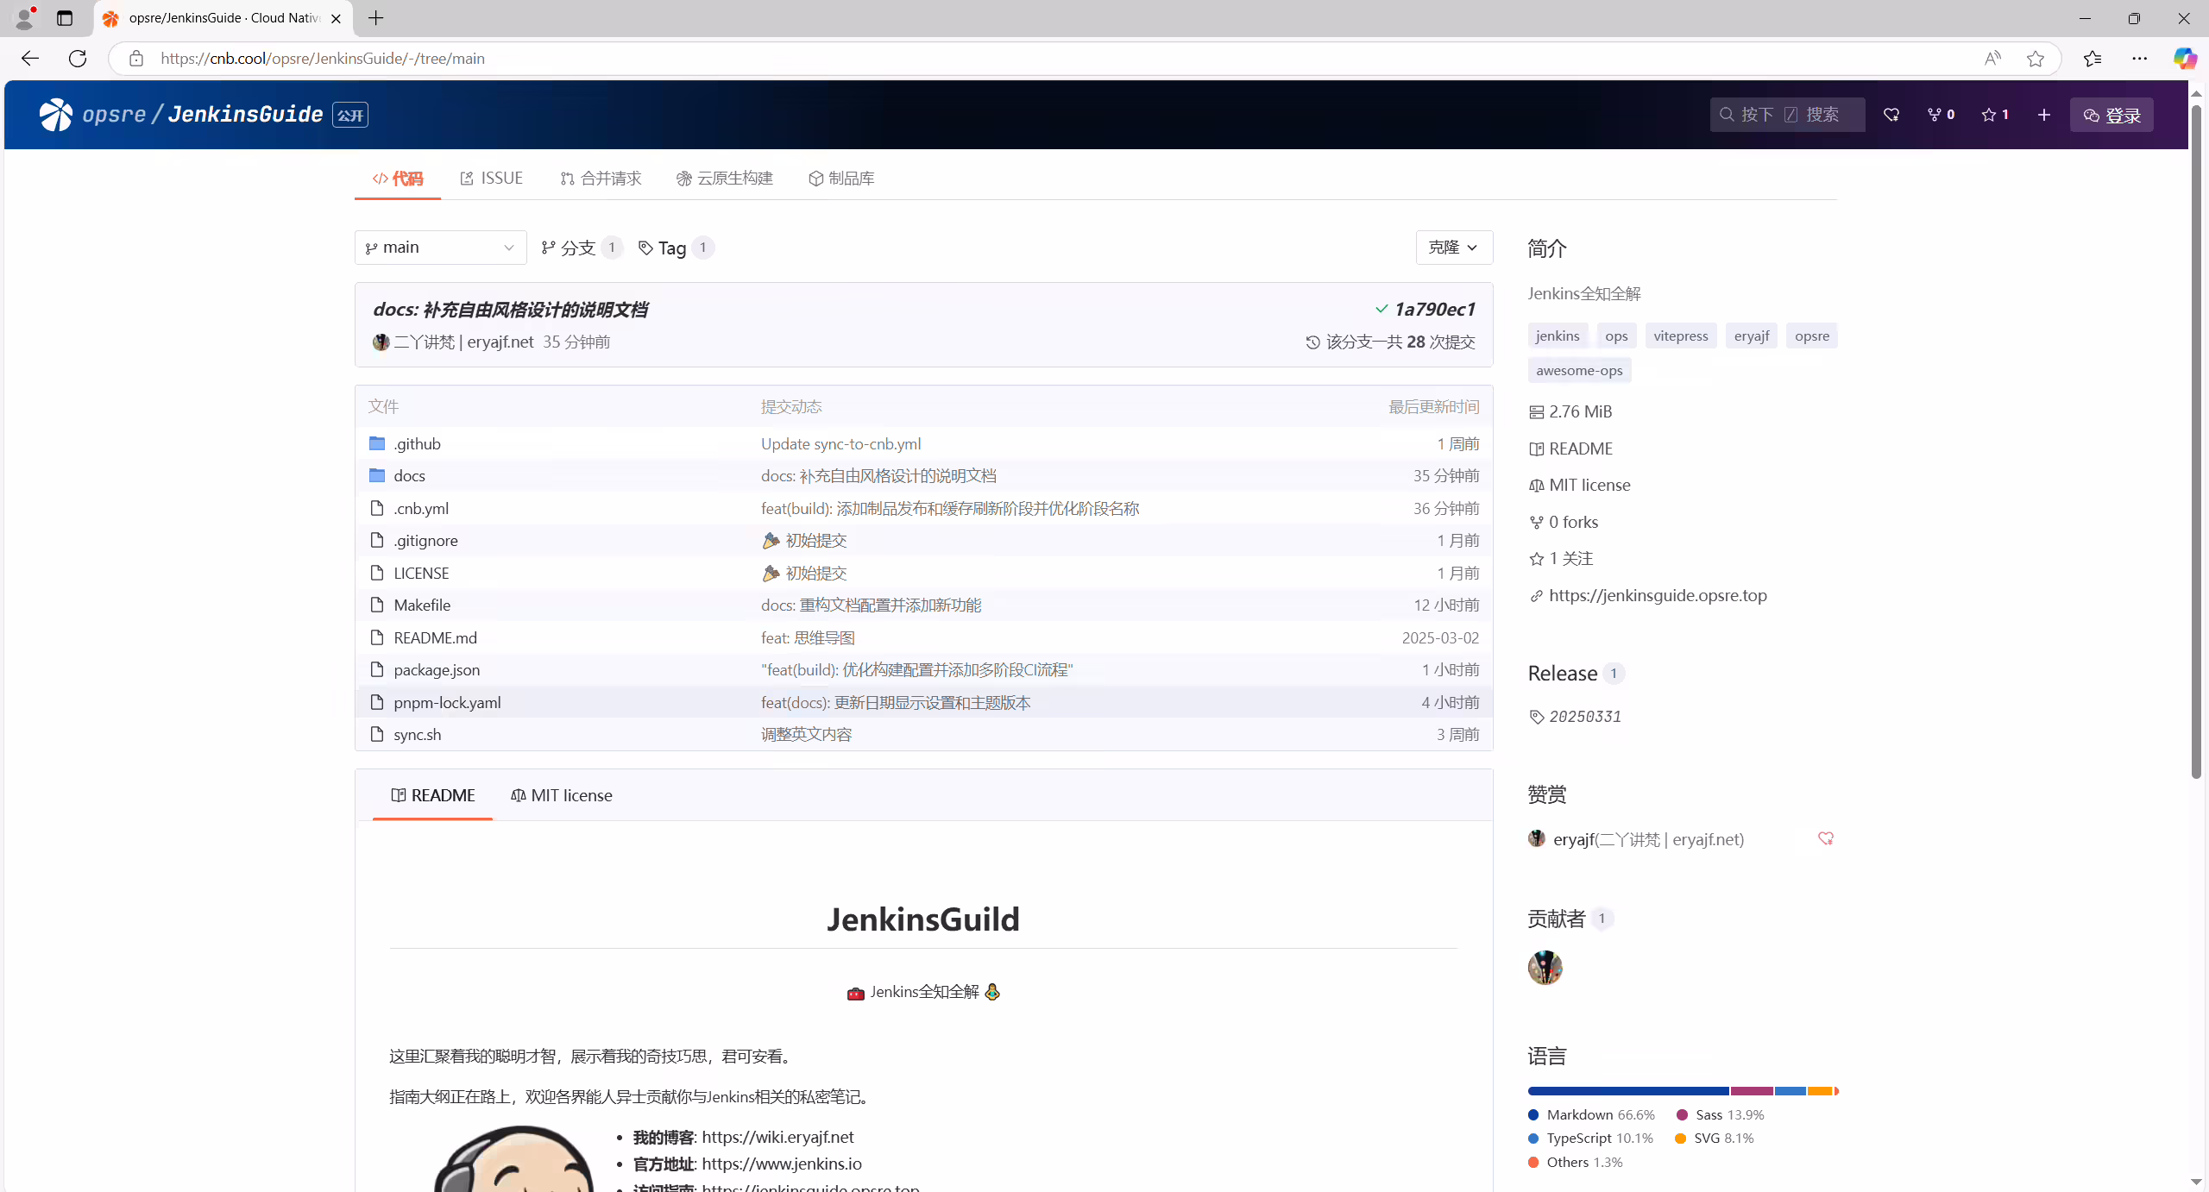Open commit message 'Update sync-to-cnb.yml'

click(841, 443)
